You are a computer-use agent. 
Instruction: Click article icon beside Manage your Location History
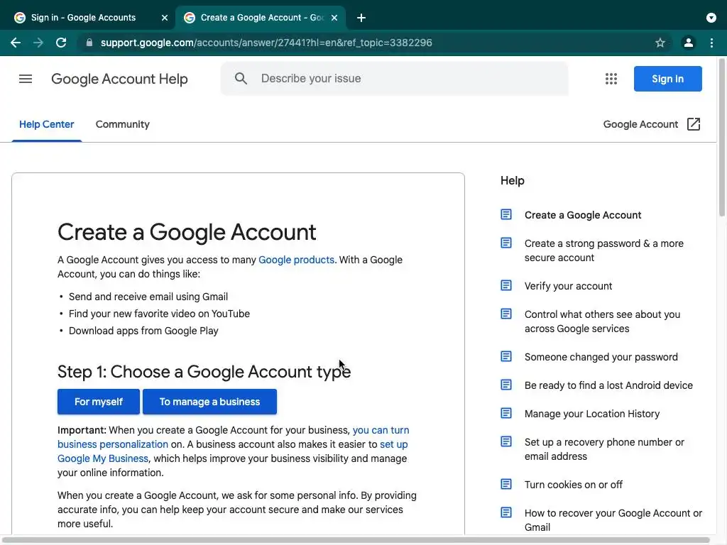(506, 413)
